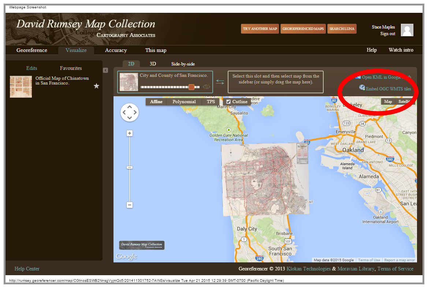Pan the map left with the left arrow
The height and width of the screenshot is (288, 428).
point(124,112)
